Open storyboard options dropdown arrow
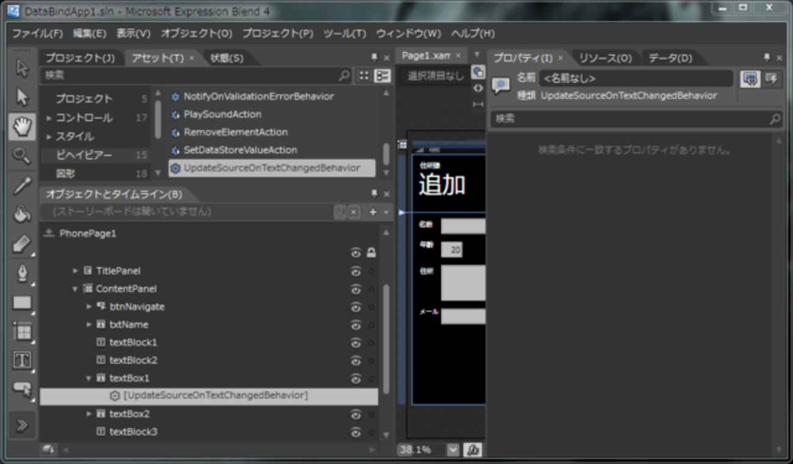This screenshot has width=793, height=464. coord(387,212)
